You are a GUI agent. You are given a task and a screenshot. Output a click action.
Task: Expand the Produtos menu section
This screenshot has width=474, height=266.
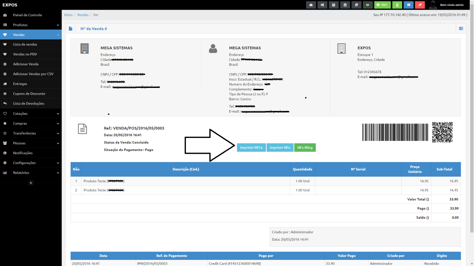31,25
